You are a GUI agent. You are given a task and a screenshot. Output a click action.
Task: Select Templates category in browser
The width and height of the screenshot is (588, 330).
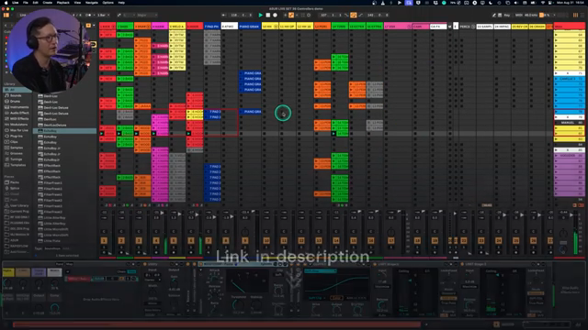[17, 165]
